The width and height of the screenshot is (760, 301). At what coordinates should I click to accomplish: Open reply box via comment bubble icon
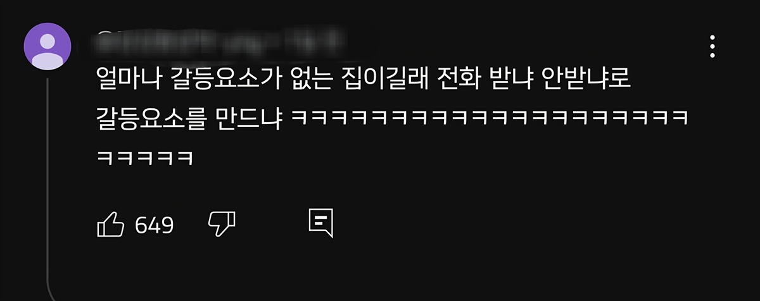point(320,223)
